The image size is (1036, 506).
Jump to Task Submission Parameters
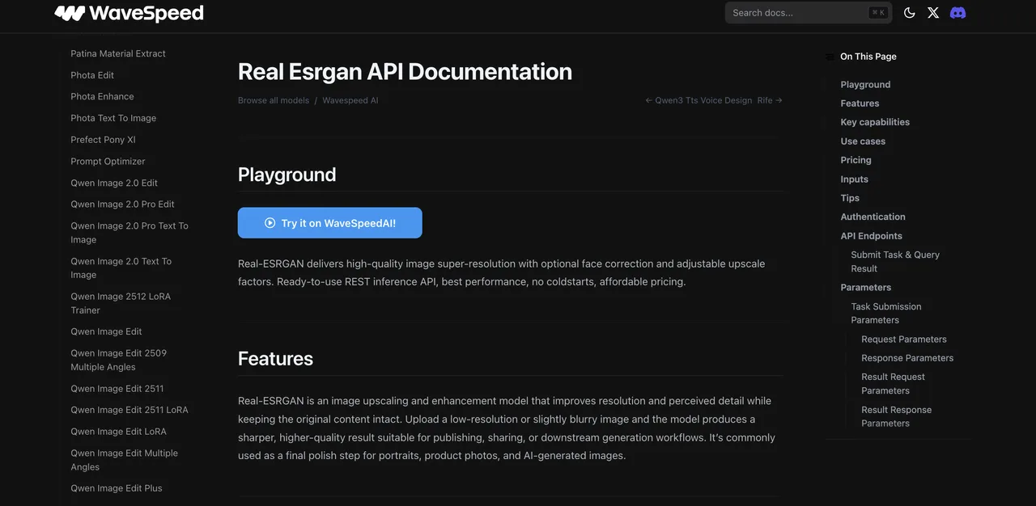(886, 313)
